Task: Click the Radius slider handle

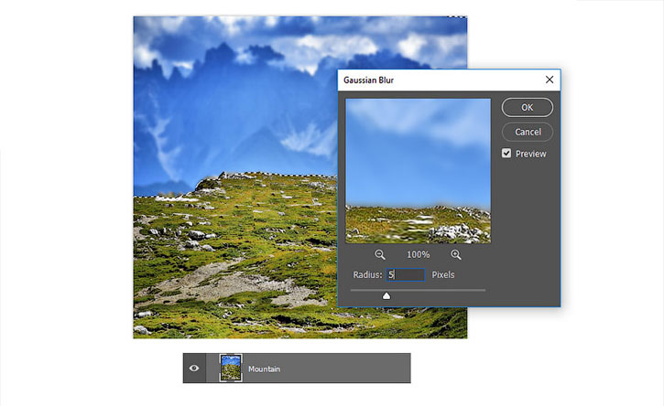Action: coord(386,295)
